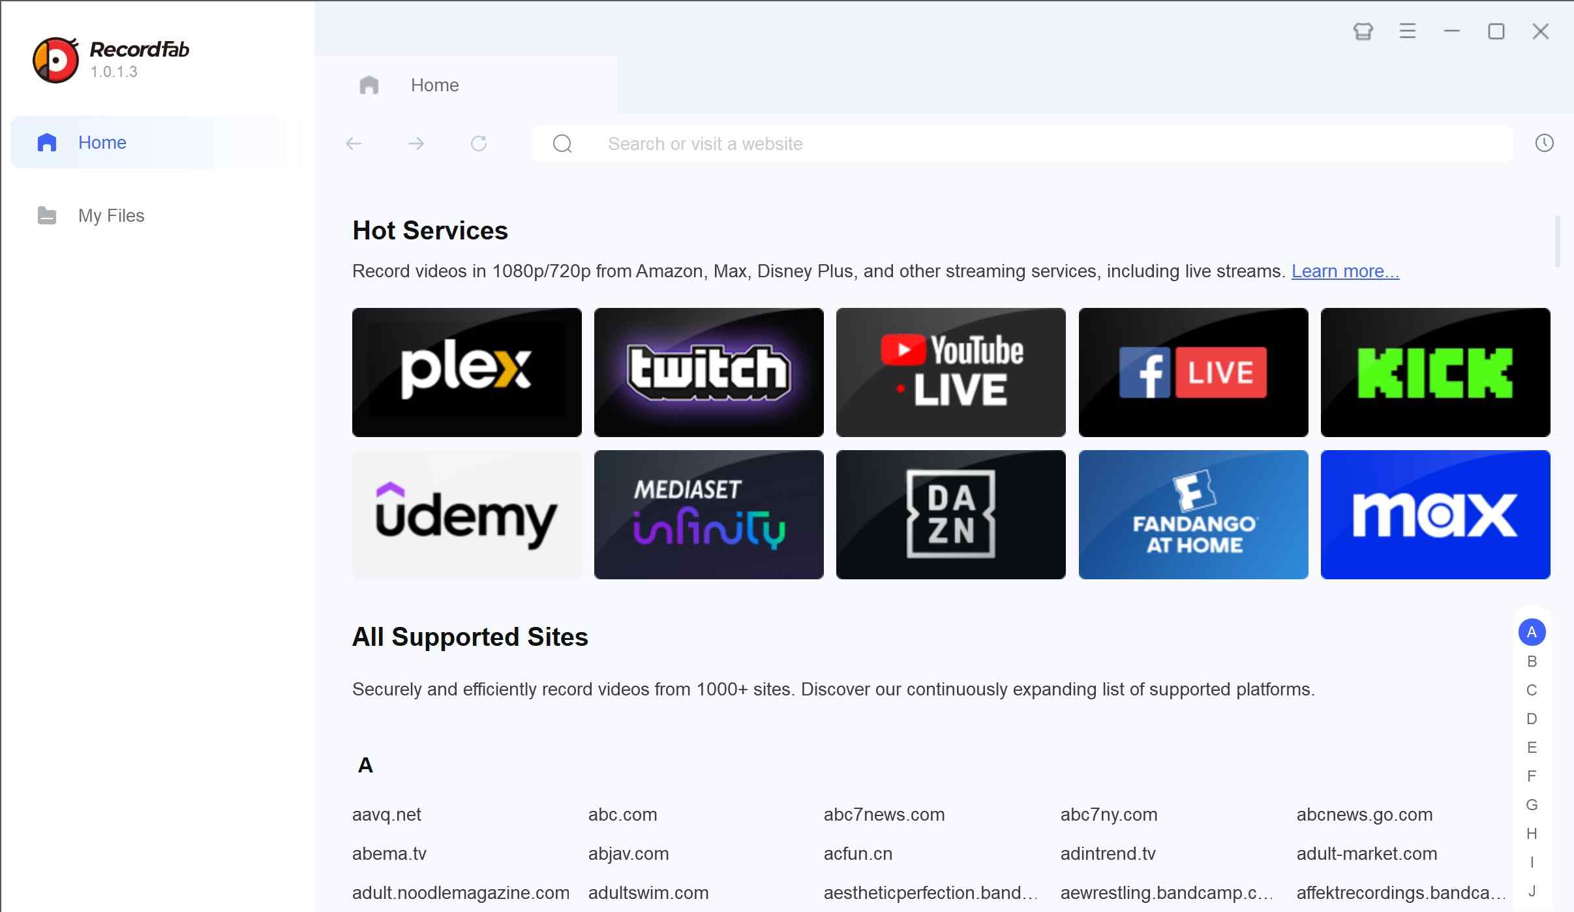This screenshot has height=912, width=1574.
Task: Open My Files folder in sidebar
Action: point(111,215)
